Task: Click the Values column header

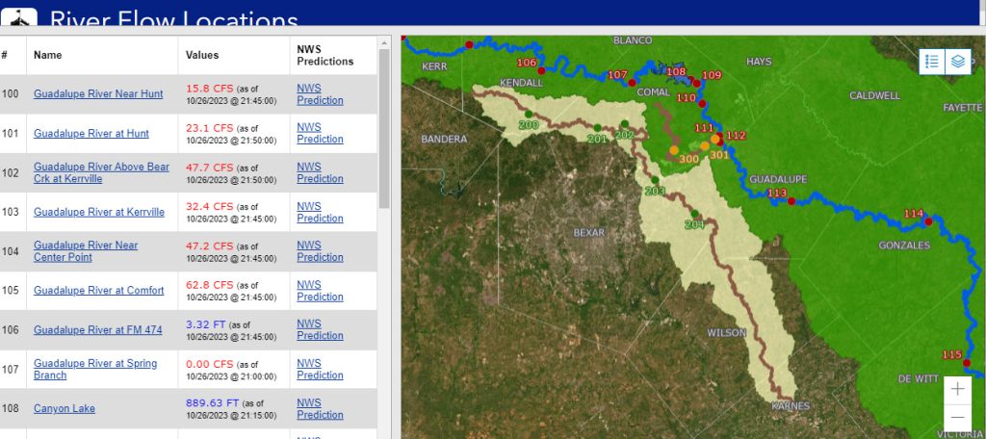Action: (x=202, y=55)
